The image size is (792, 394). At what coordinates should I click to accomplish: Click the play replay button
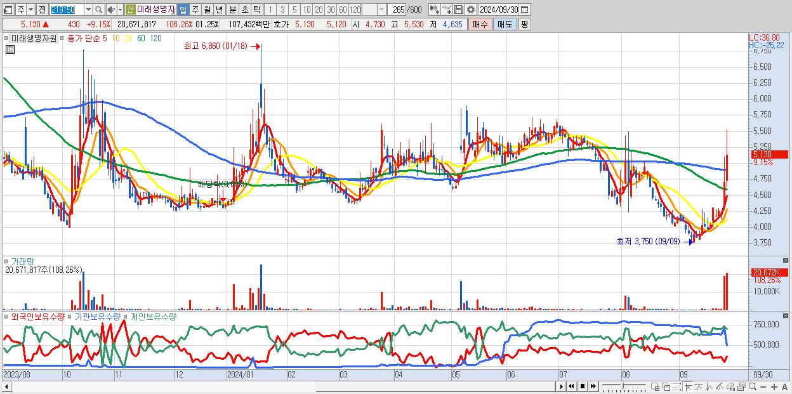click(x=562, y=386)
